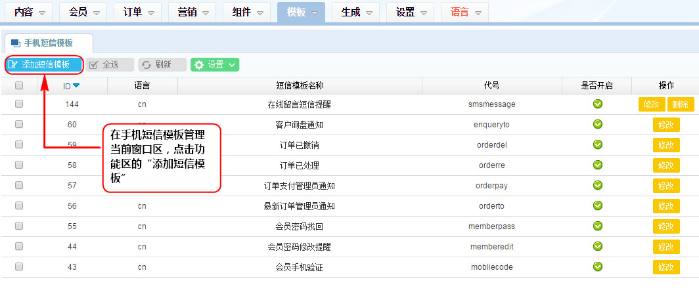Image resolution: width=699 pixels, height=296 pixels.
Task: Open the red 语言 (Language) menu
Action: 464,12
